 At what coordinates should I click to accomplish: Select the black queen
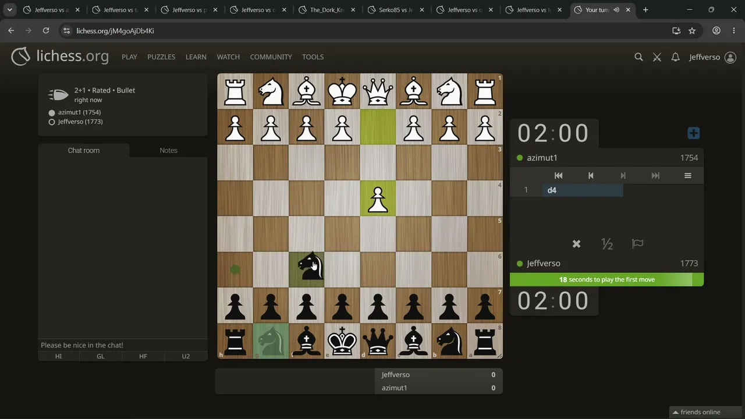[x=378, y=340]
